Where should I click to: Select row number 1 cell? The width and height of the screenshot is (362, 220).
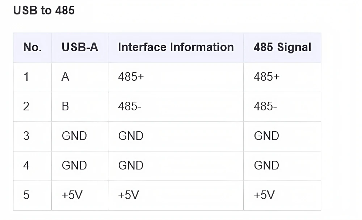(26, 77)
